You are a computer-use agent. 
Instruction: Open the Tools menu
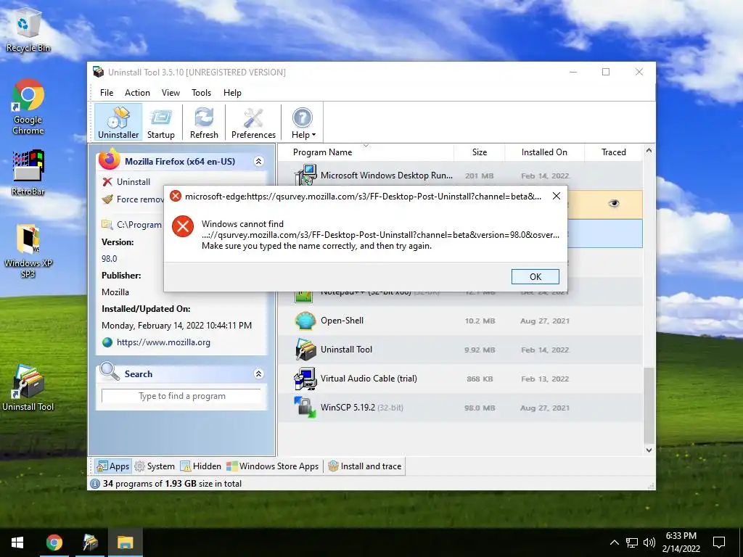point(202,93)
